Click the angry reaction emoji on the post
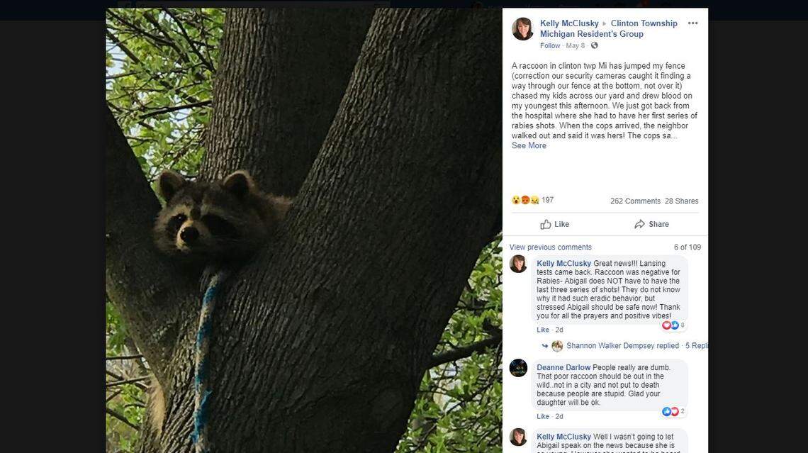Screen dimensions: 808x453 tap(525, 199)
